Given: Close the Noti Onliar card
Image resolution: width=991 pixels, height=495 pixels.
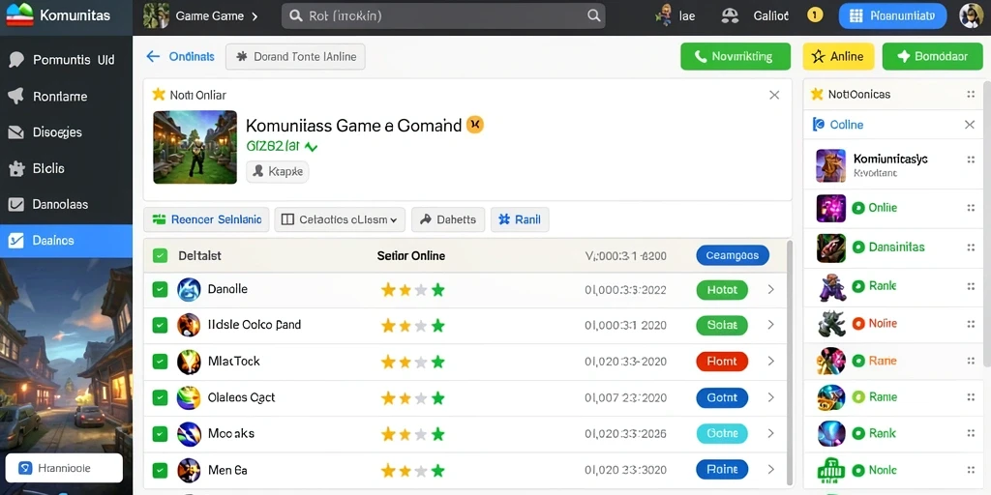Looking at the screenshot, I should tap(774, 95).
